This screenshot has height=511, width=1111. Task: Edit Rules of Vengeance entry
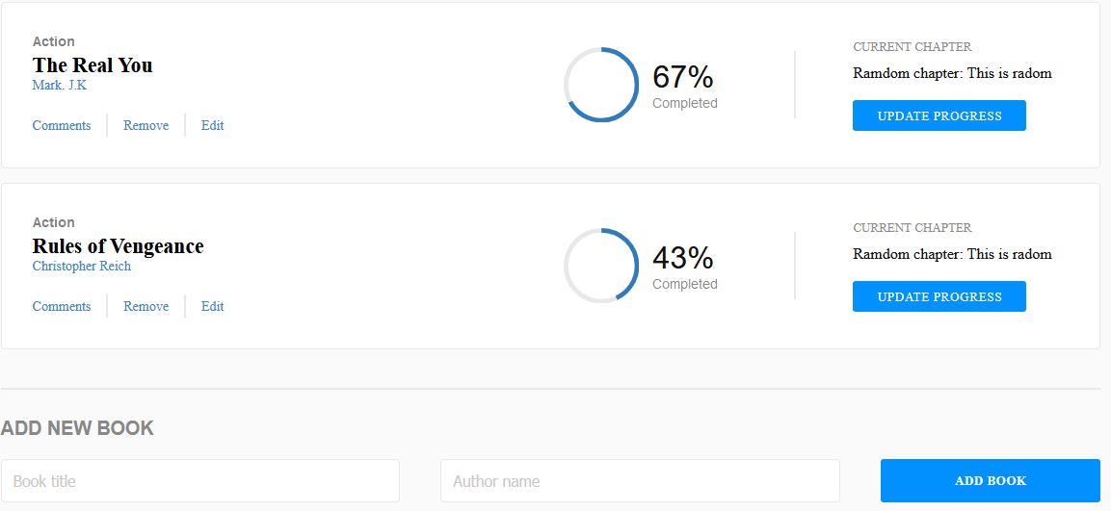point(213,306)
